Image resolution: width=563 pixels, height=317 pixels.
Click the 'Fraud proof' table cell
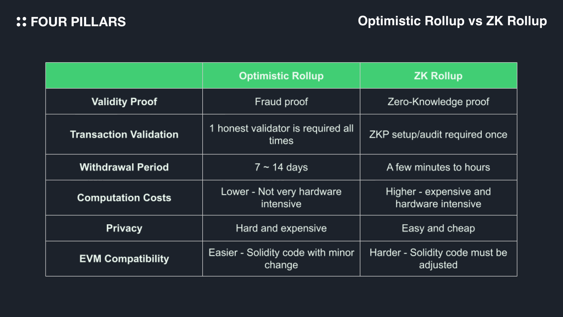281,102
